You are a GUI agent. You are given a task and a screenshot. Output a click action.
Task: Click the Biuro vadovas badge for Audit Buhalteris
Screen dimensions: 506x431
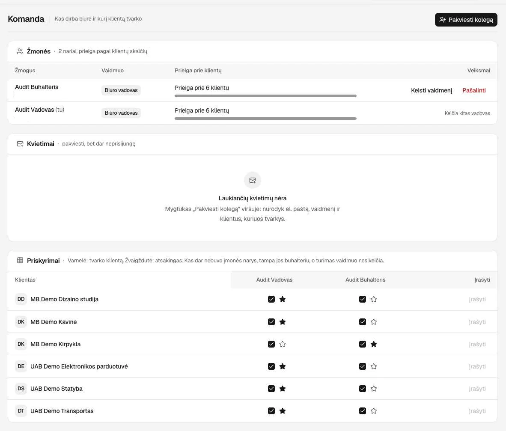pyautogui.click(x=121, y=90)
